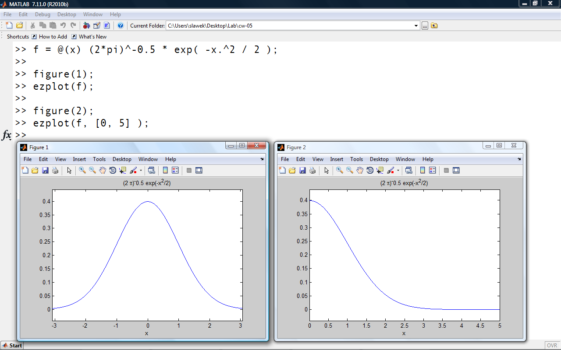561x350 pixels.
Task: Toggle Brush data tool in Figure 2
Action: point(391,171)
